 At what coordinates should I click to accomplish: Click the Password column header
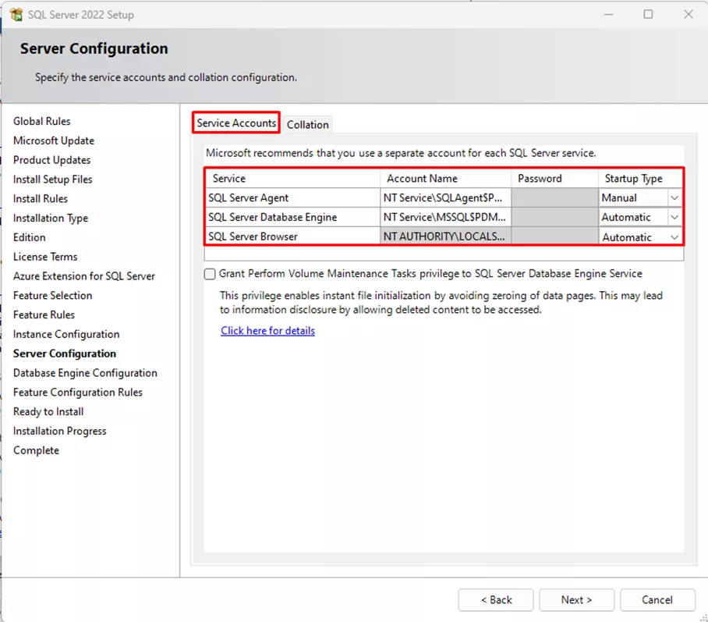(x=555, y=179)
